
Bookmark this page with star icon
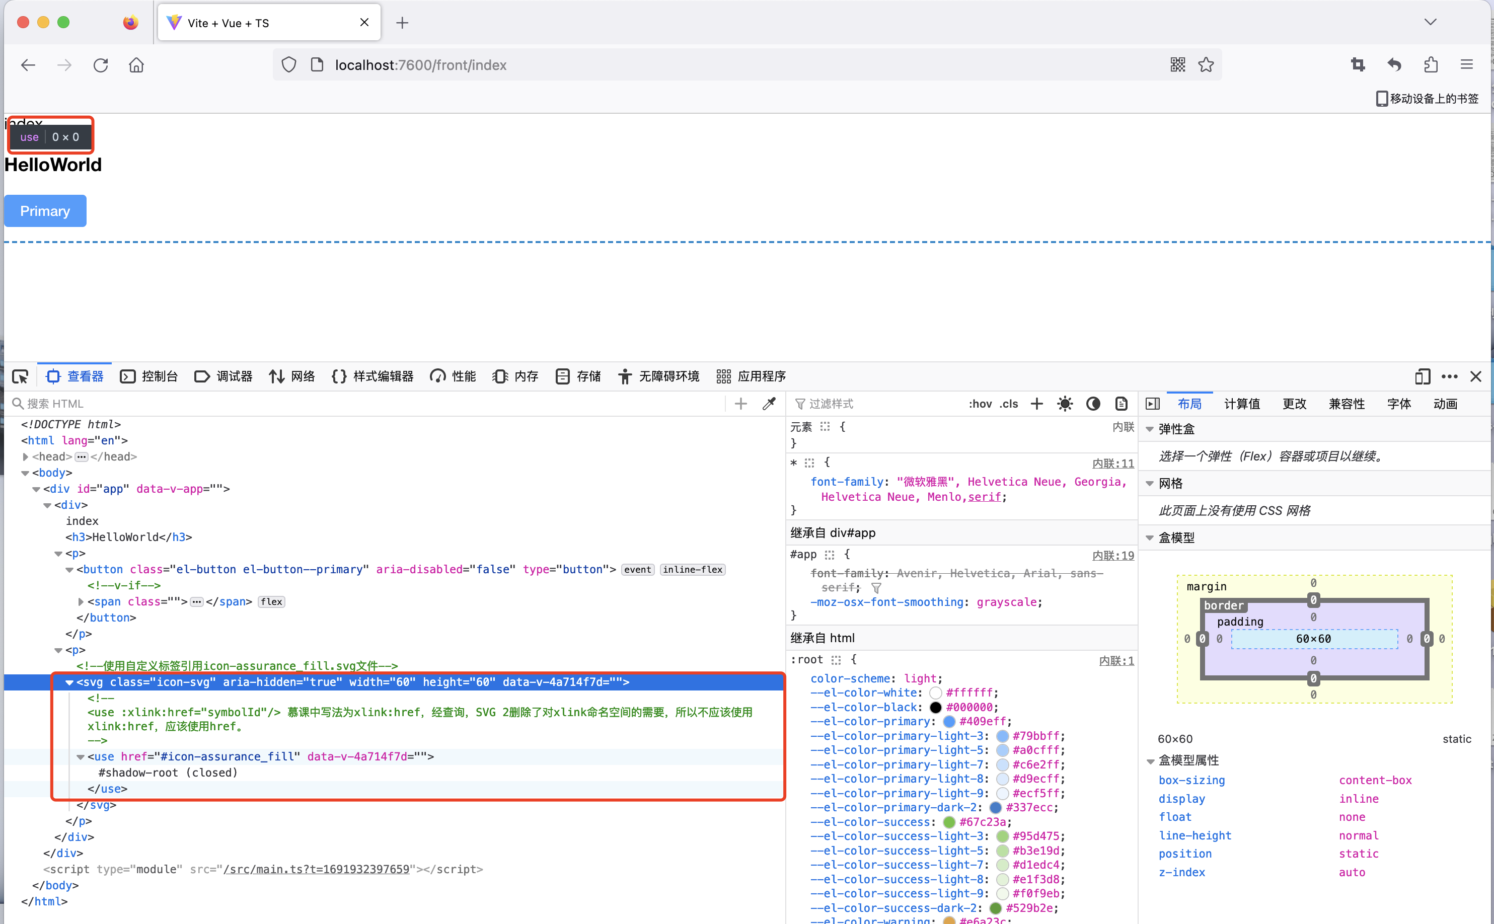(x=1206, y=65)
